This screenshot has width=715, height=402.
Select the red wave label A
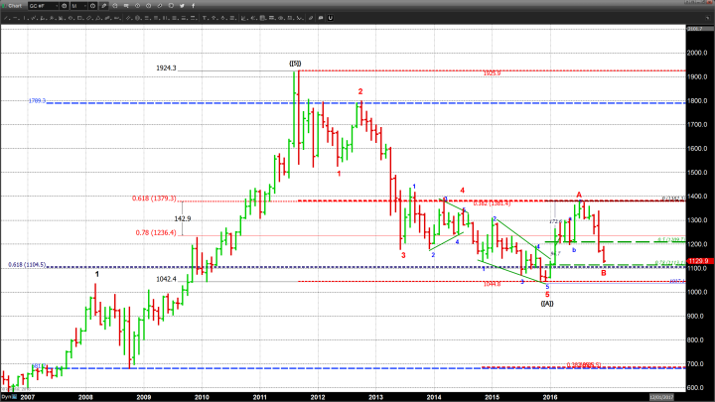click(x=579, y=195)
